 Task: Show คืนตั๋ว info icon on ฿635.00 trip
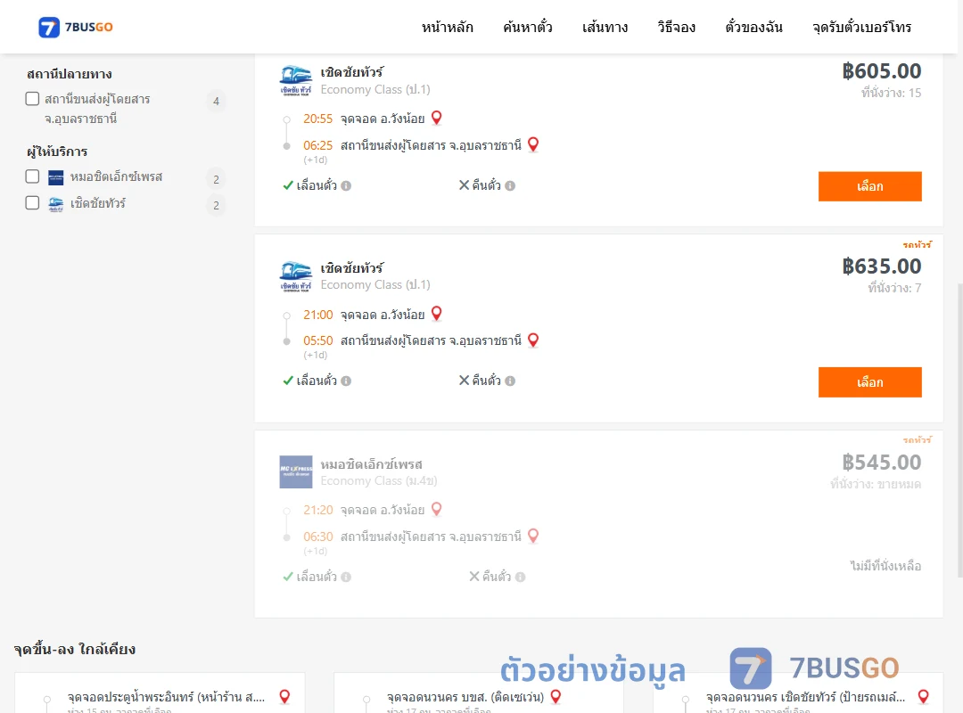point(510,381)
